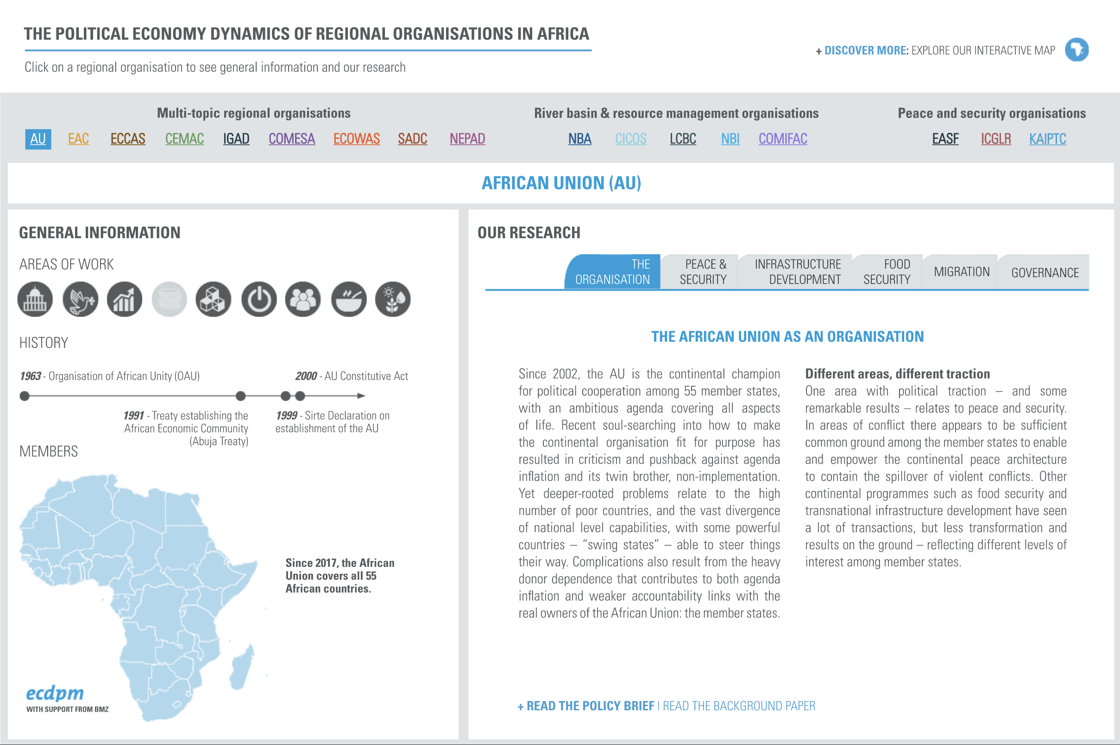
Task: Select the peace dove area icon
Action: tap(81, 299)
